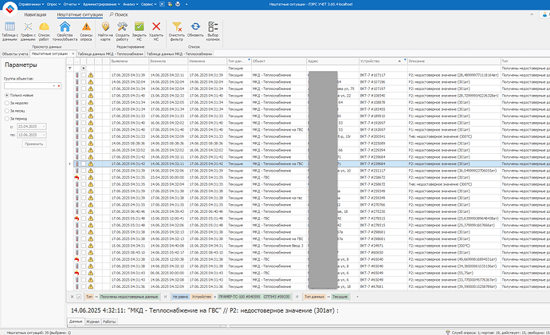Image resolution: width=550 pixels, height=335 pixels.
Task: Open the 'Сервис' menu
Action: 149,4
